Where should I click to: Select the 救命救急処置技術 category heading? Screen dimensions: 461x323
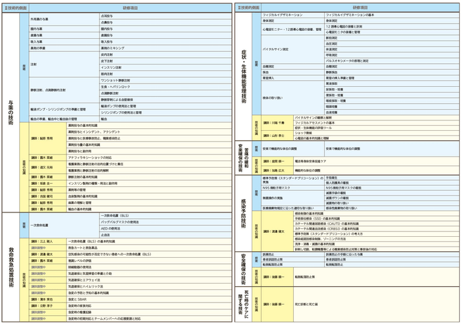tap(11, 264)
